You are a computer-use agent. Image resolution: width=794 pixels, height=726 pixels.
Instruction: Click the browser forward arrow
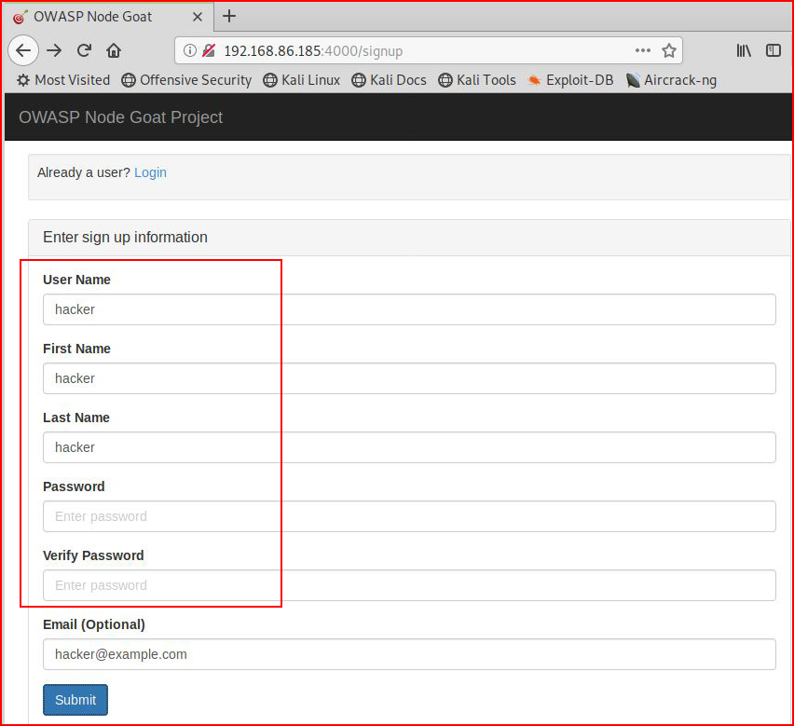tap(54, 50)
